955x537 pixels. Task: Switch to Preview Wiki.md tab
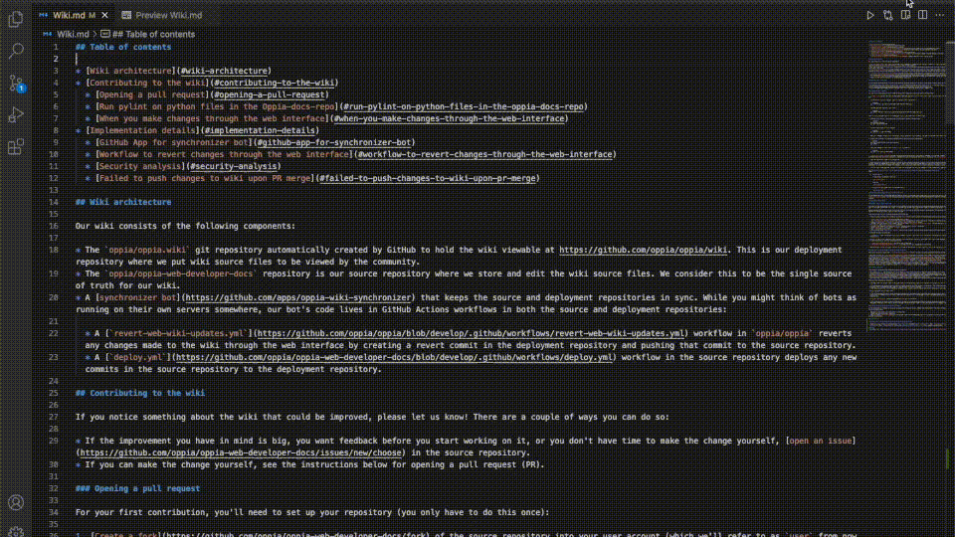162,15
